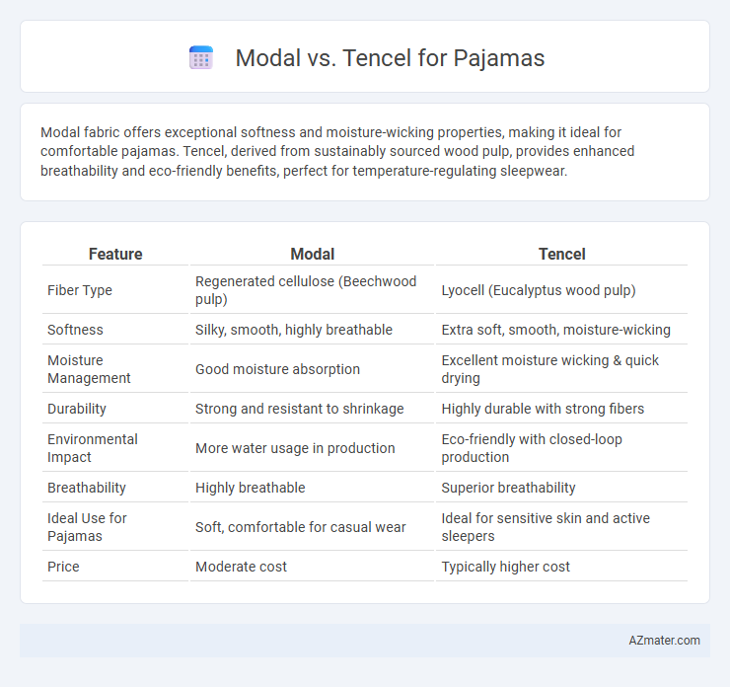Screen dimensions: 730x687
Task: Click the intro paragraph about Modal fabric
Action: pos(337,151)
